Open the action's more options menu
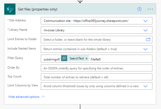161x109 pixels. [150, 9]
